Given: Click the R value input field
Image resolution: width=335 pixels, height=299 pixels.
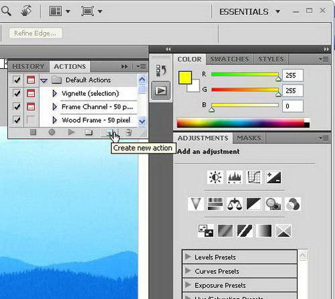Looking at the screenshot, I should pos(293,75).
